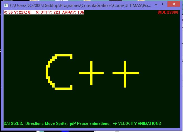Click the first yellow plus sign sprite

pyautogui.click(x=91, y=73)
